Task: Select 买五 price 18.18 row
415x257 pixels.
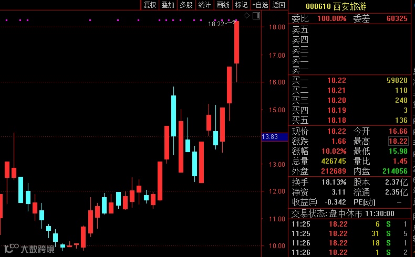Action: pos(350,120)
